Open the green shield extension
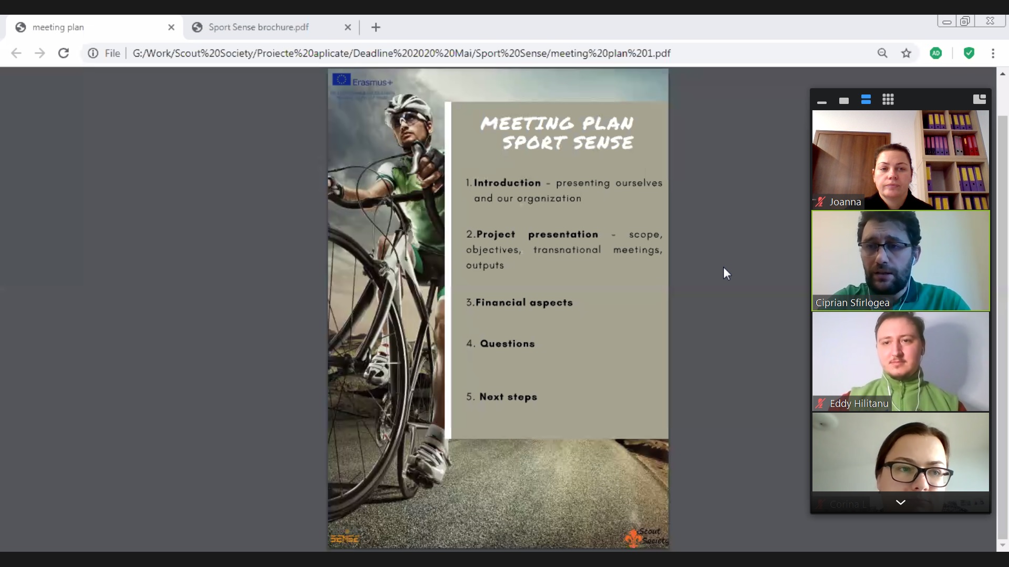 pyautogui.click(x=969, y=53)
